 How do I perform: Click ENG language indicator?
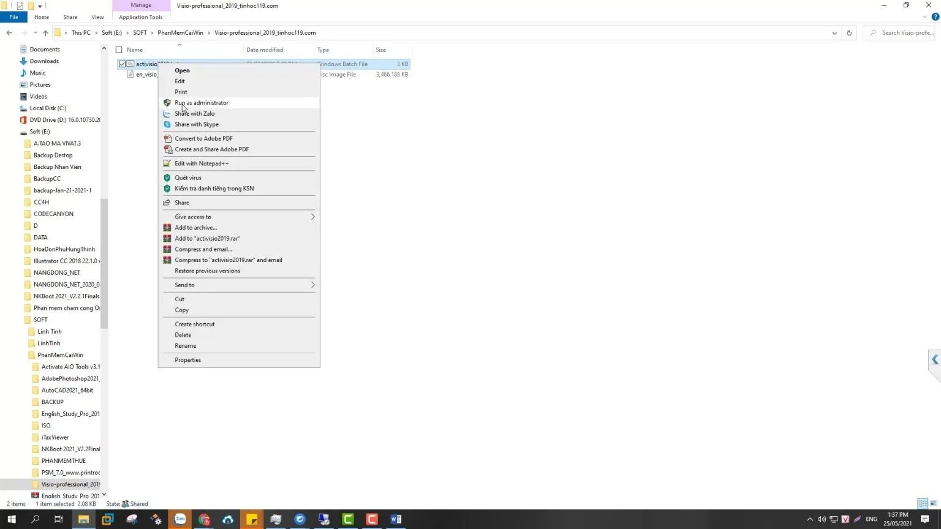click(871, 519)
